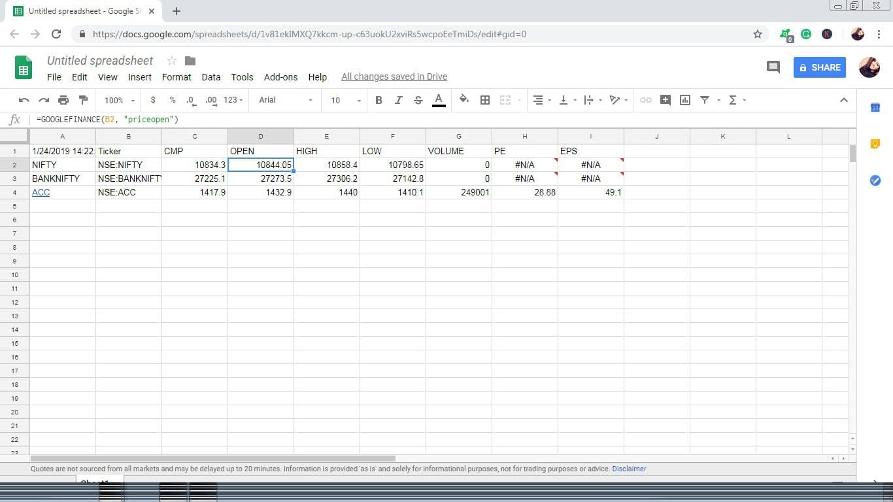
Task: Click the Undo icon in the toolbar
Action: [x=24, y=100]
